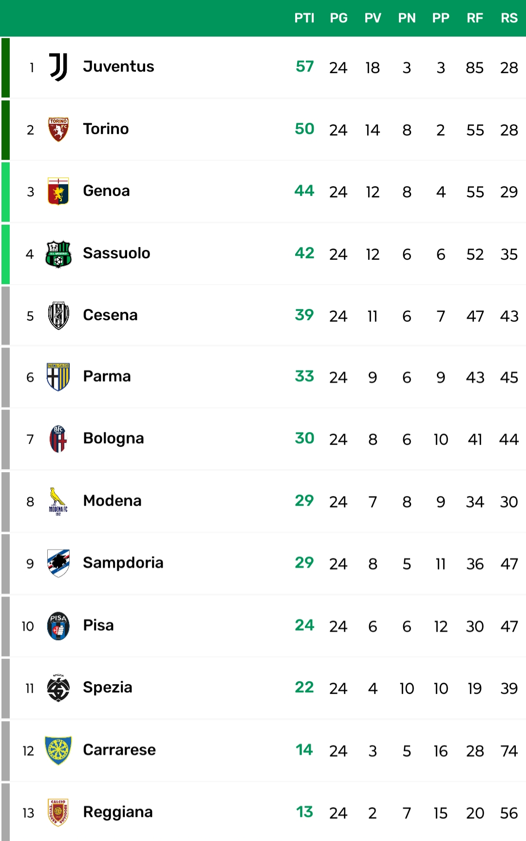Select Torino's 50 points value

click(x=304, y=129)
